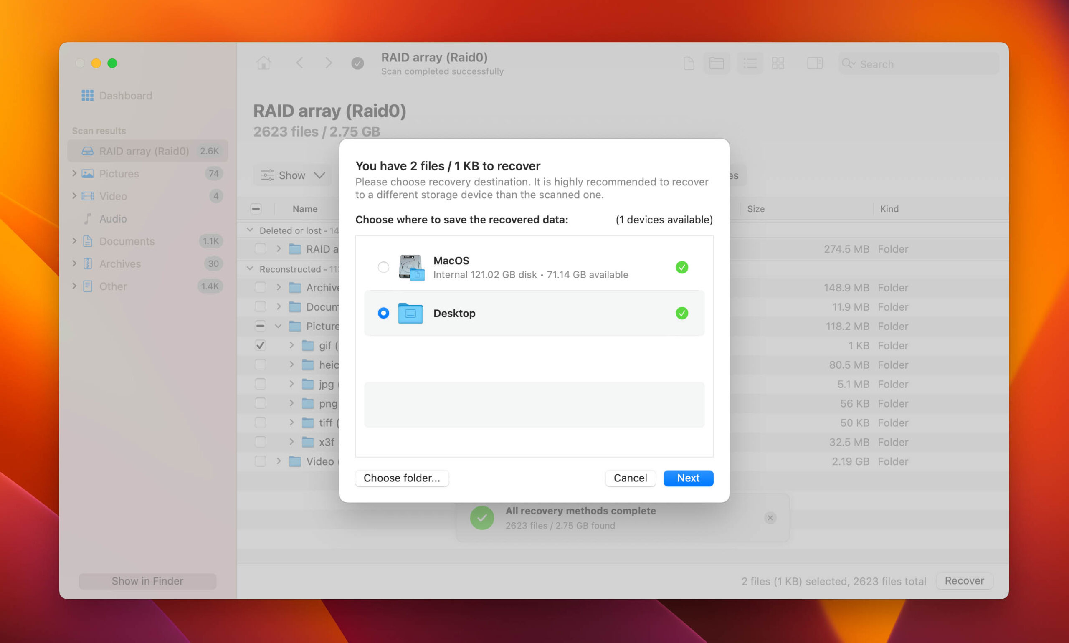Click '274.5 MB' size in the list
This screenshot has width=1069, height=643.
(846, 249)
